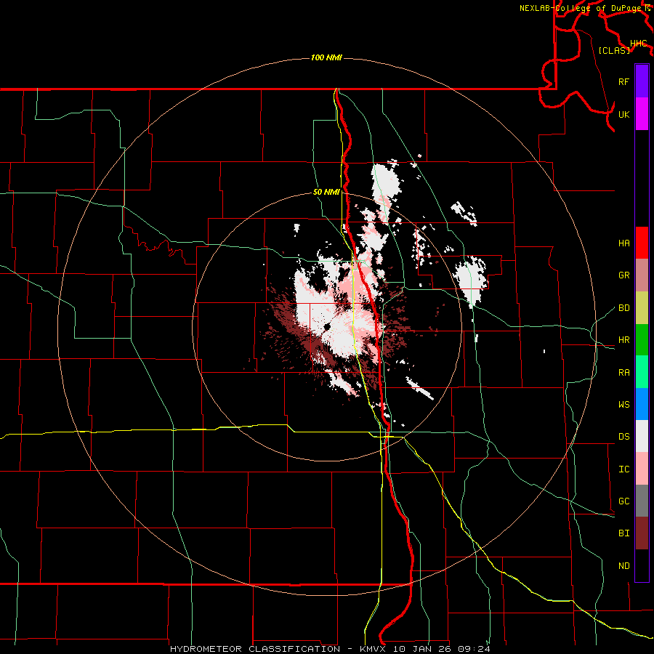Click the 'RF' legend label
654x654 pixels.
click(x=623, y=81)
